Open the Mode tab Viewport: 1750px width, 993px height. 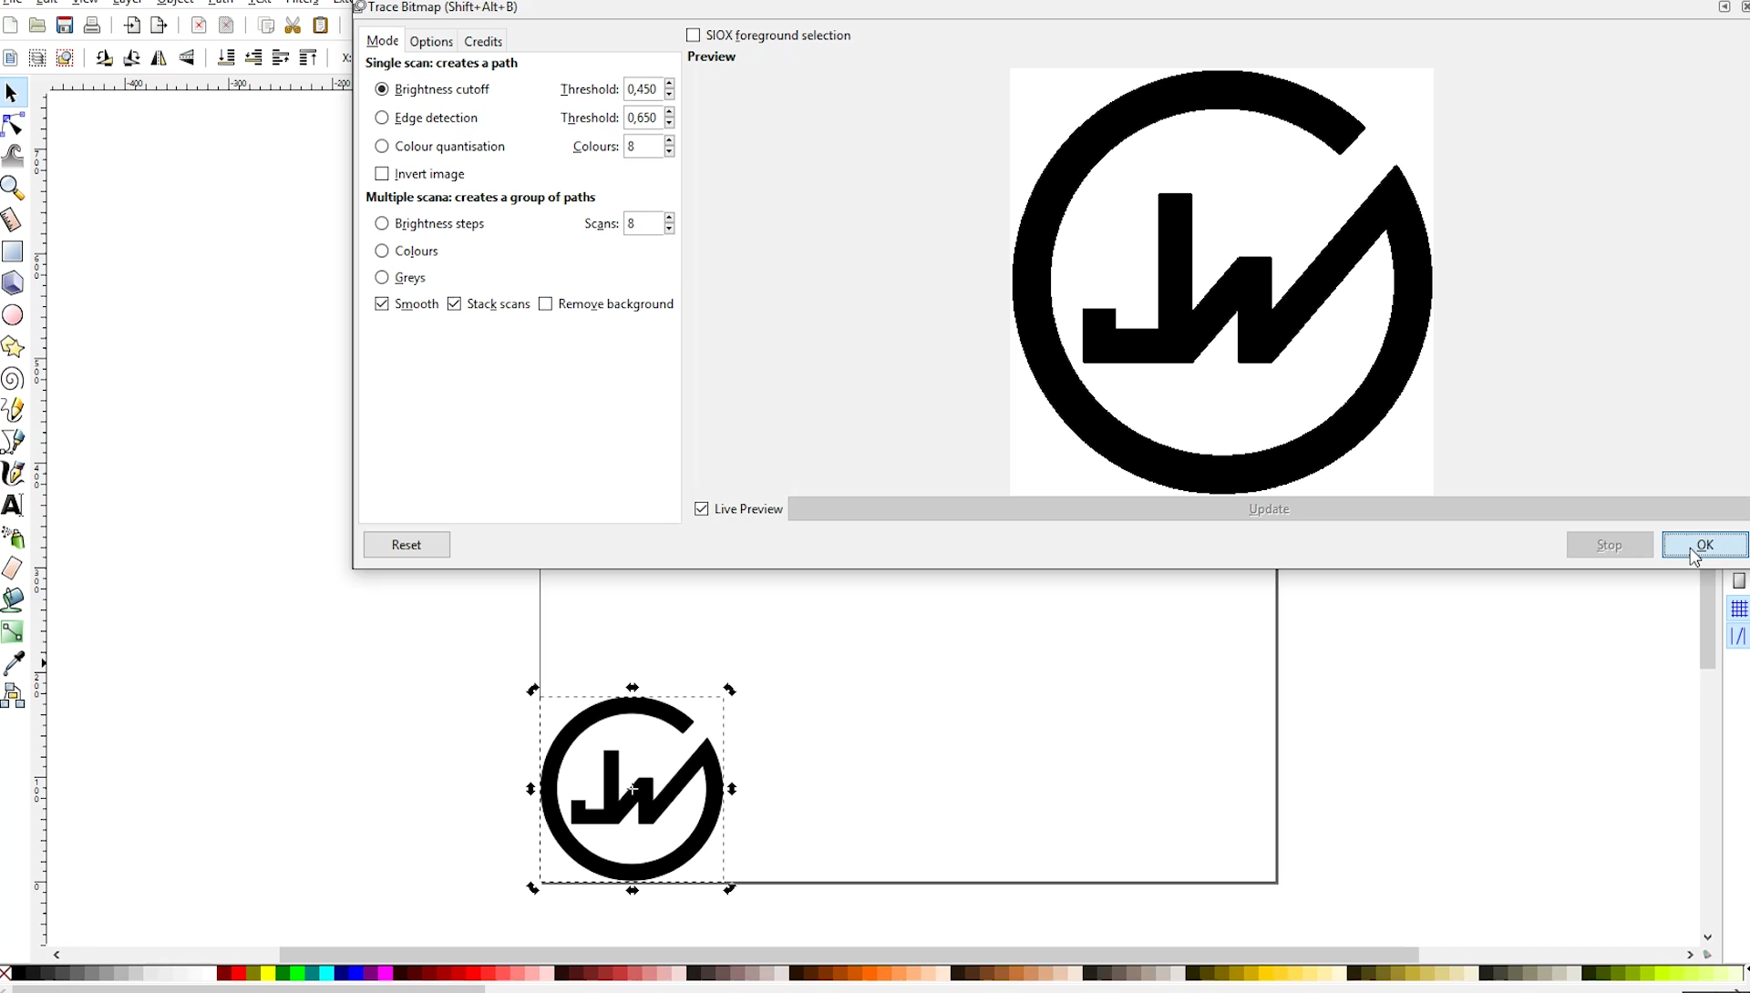point(382,39)
